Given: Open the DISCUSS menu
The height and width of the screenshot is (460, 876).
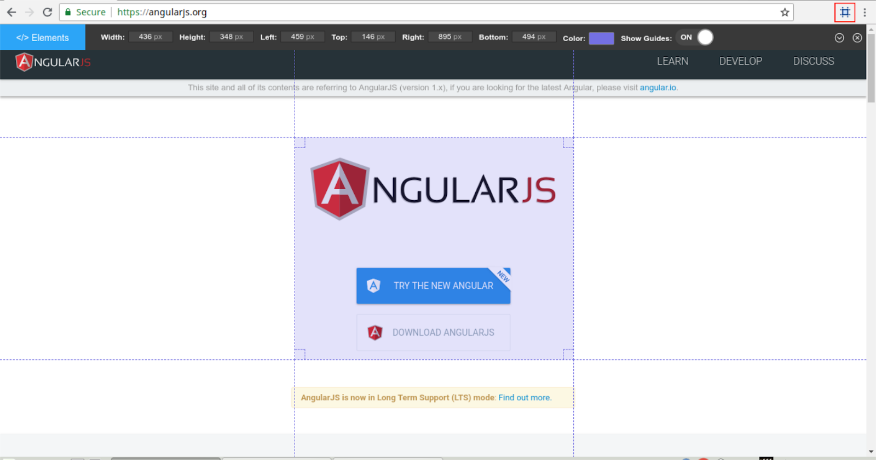Looking at the screenshot, I should point(814,61).
